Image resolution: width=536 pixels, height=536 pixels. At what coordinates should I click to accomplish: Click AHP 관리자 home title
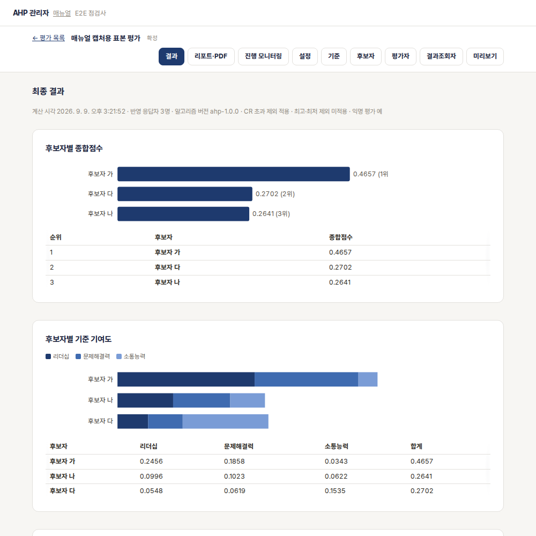pyautogui.click(x=31, y=13)
